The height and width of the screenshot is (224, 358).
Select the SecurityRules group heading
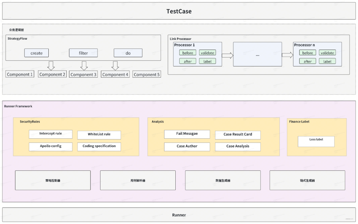point(30,122)
